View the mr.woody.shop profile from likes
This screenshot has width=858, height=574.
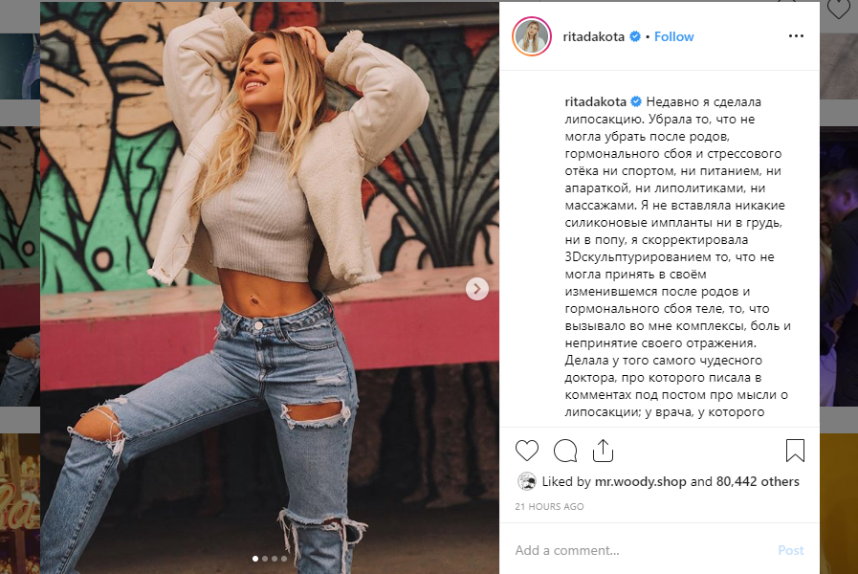[640, 481]
